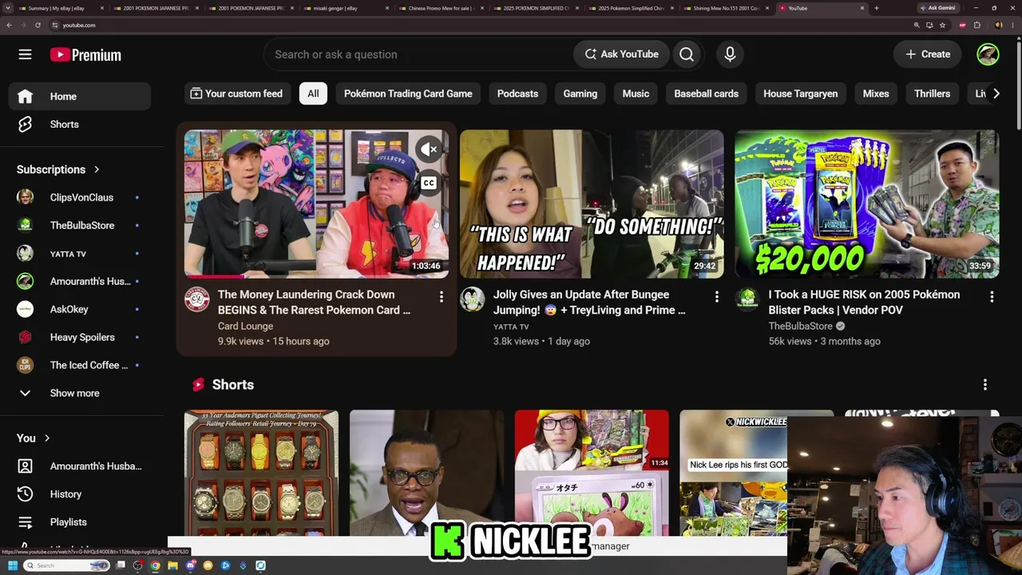Filter by Pokémon Trading Card Game
The image size is (1022, 575).
[x=408, y=93]
